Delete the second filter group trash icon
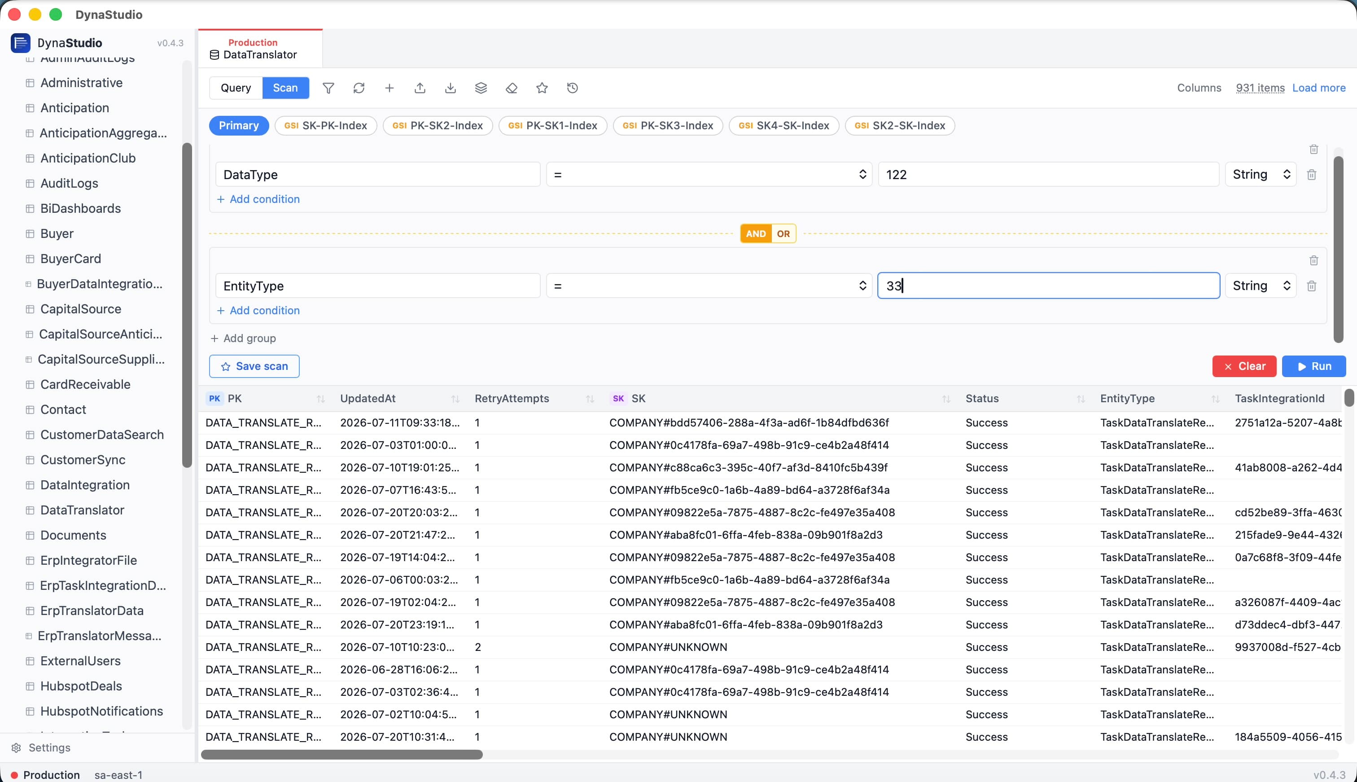Image resolution: width=1357 pixels, height=782 pixels. coord(1313,260)
